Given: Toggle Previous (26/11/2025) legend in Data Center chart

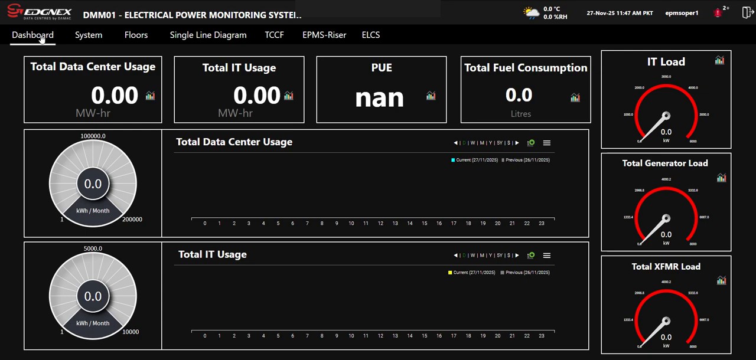Looking at the screenshot, I should click(526, 160).
